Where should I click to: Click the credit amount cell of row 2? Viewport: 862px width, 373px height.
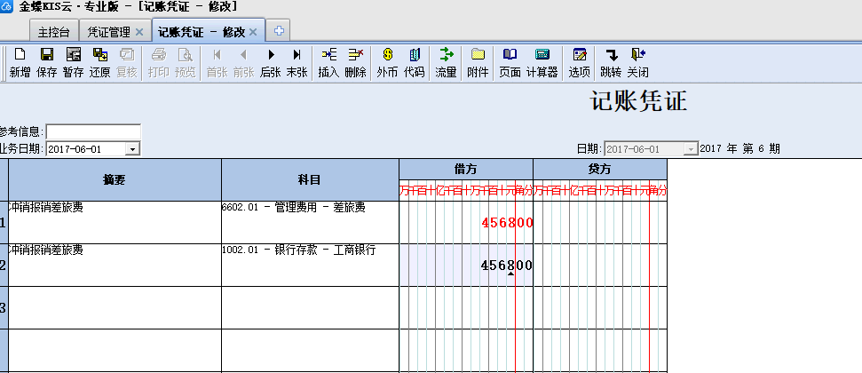[x=600, y=266]
